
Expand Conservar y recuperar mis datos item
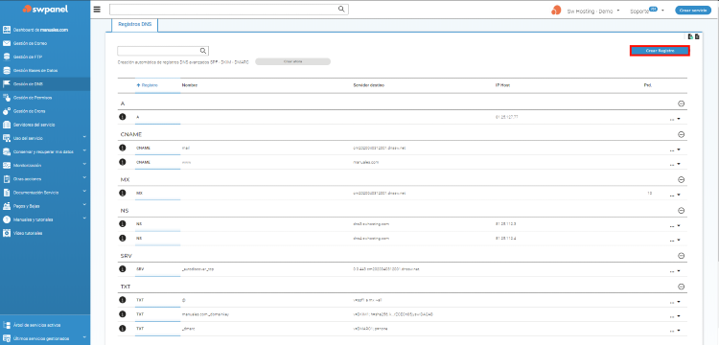84,150
